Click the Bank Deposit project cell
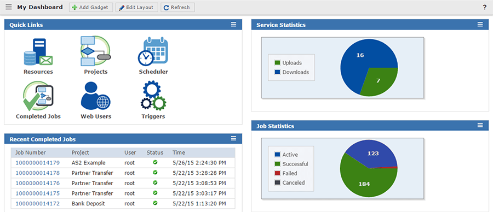This screenshot has width=493, height=212. click(88, 204)
